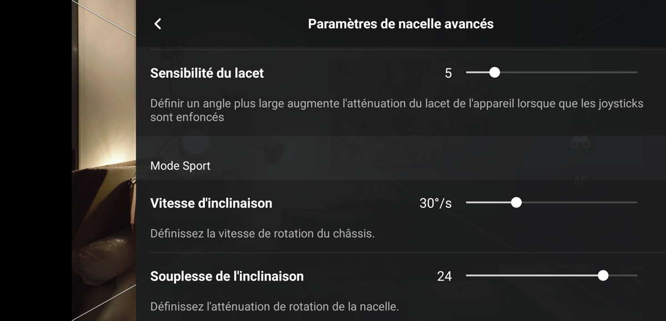Click the Souplesse de l'inclinaison slider handle

pos(603,275)
